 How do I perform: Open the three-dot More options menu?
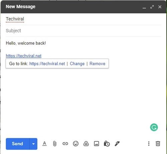(x=149, y=144)
